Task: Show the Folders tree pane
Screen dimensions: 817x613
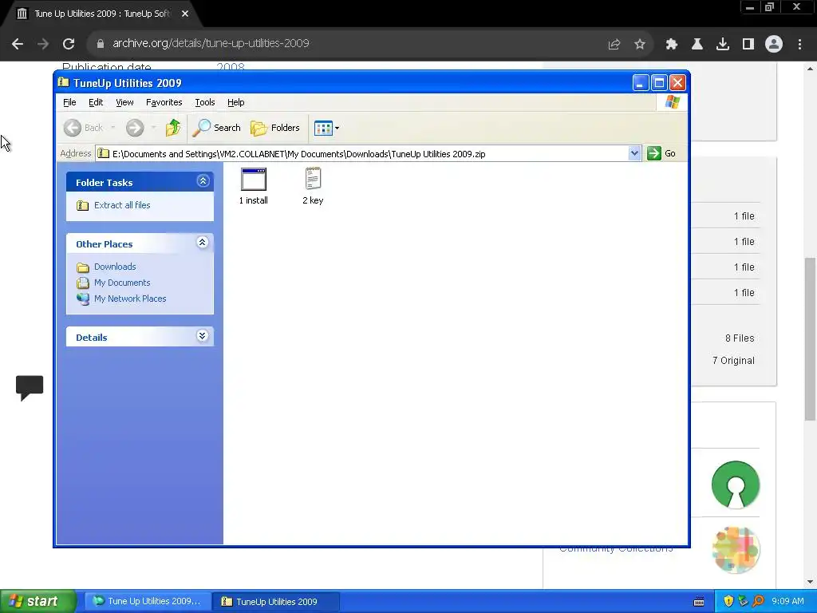Action: pos(275,128)
